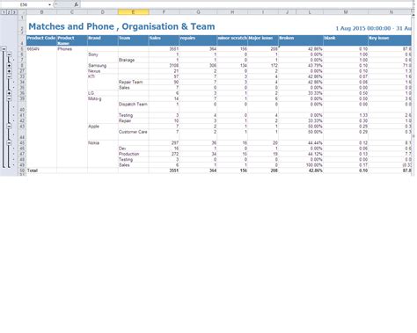Image resolution: width=417 pixels, height=333 pixels.
Task: Select column F header
Action: [x=164, y=12]
